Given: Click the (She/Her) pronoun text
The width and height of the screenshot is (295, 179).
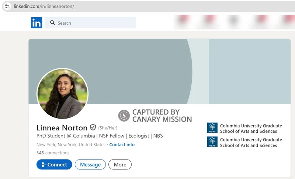Looking at the screenshot, I should pos(108,128).
